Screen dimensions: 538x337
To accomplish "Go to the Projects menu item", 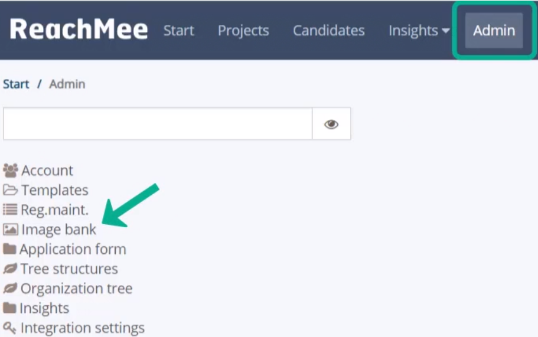I will point(243,31).
